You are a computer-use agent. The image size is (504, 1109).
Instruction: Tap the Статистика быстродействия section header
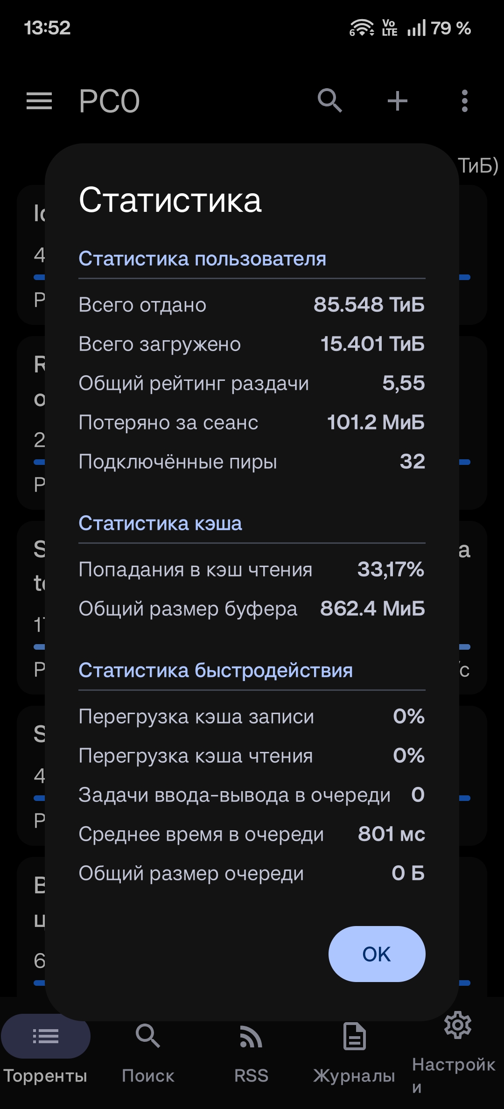216,670
